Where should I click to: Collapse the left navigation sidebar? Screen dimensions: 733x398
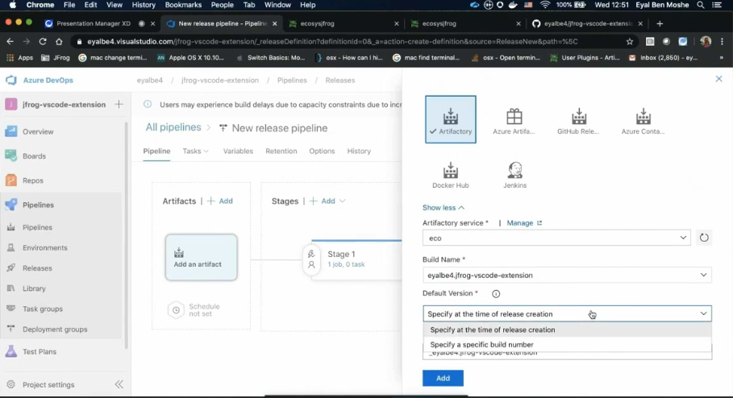119,384
